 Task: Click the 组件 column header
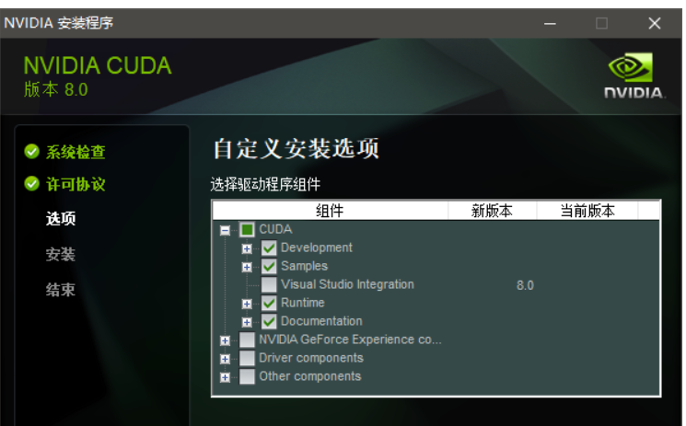pos(331,211)
